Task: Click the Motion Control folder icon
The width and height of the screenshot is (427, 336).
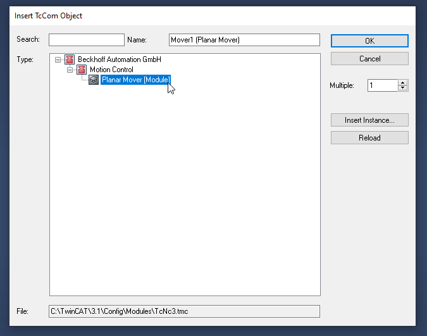Action: click(82, 70)
